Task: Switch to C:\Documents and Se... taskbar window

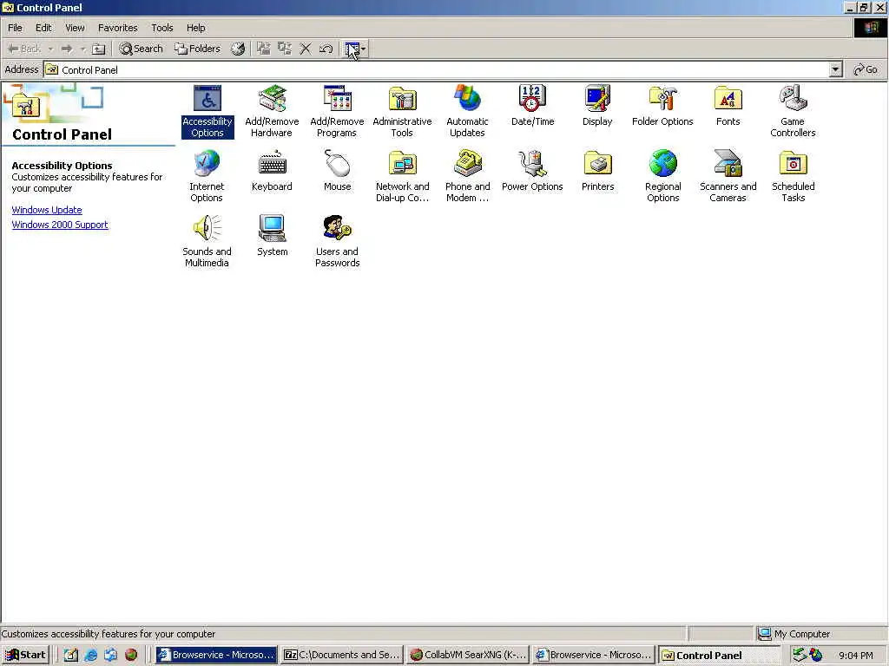Action: (x=342, y=655)
